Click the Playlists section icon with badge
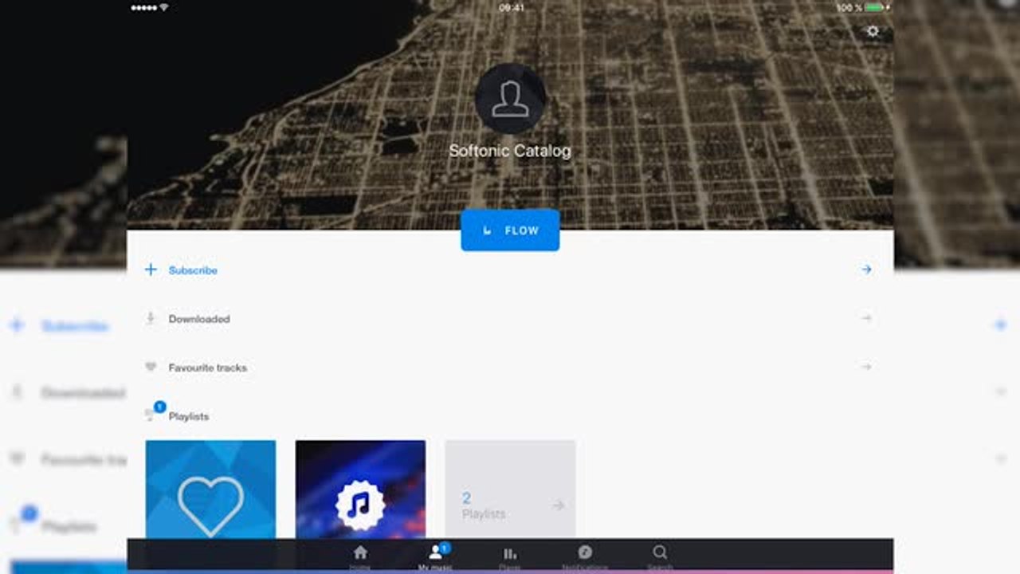The width and height of the screenshot is (1020, 574). pos(154,411)
